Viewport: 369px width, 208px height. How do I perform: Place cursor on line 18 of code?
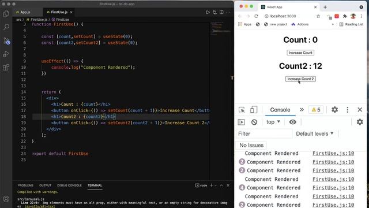point(121,117)
